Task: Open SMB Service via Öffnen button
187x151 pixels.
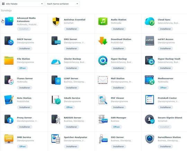Action: click(x=23, y=146)
